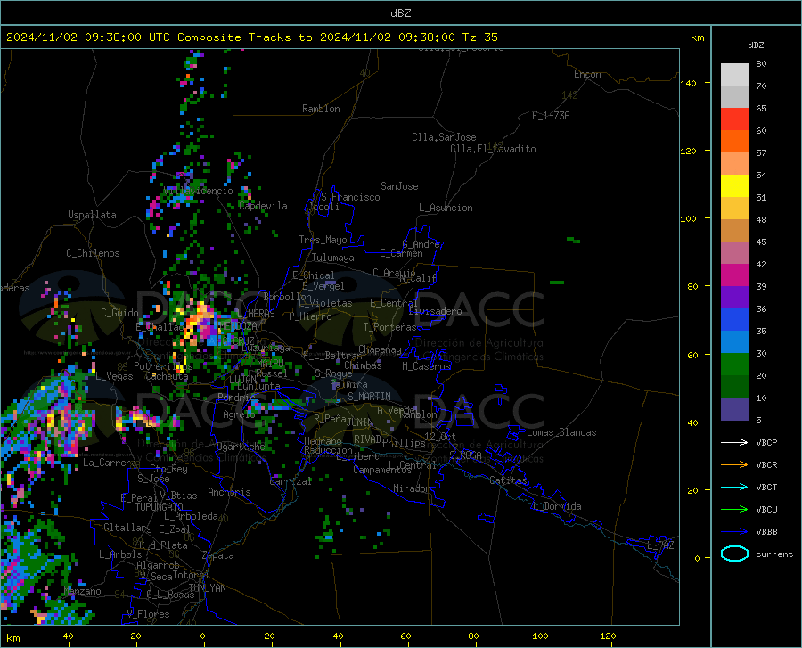Click the Clla.SanJose location label
Screen dimensions: 802x648
444,137
